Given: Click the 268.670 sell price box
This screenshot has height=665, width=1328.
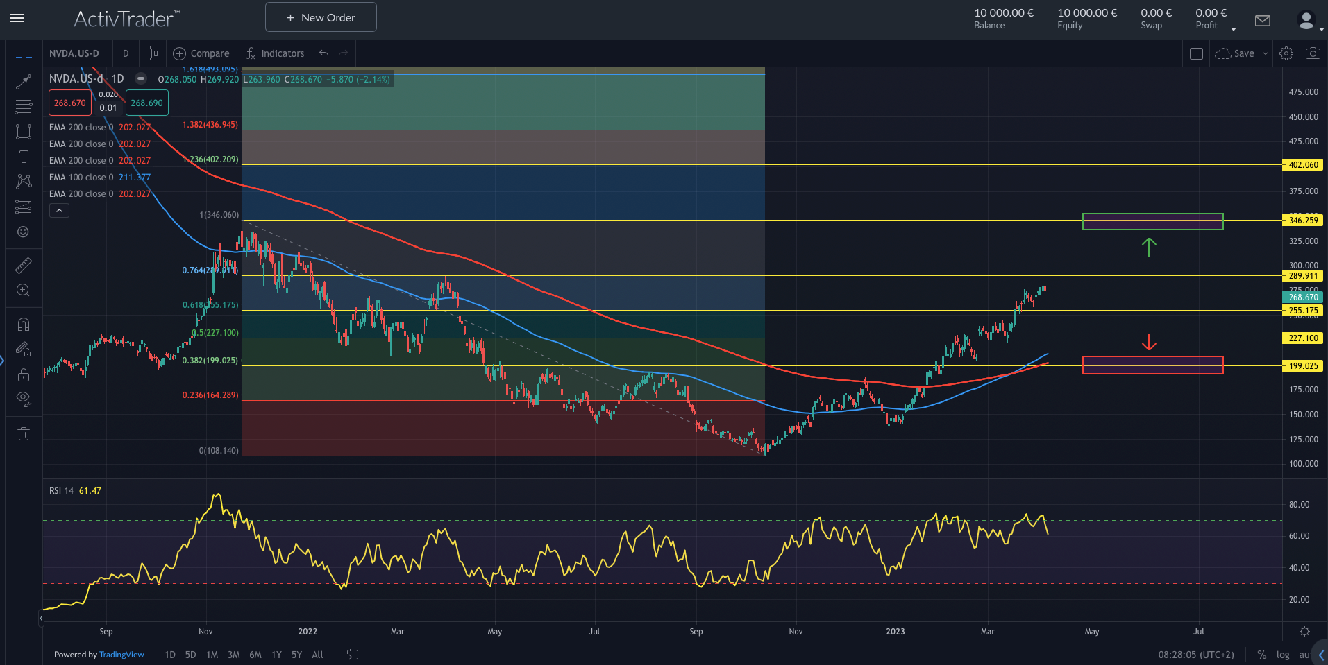Looking at the screenshot, I should pyautogui.click(x=69, y=102).
